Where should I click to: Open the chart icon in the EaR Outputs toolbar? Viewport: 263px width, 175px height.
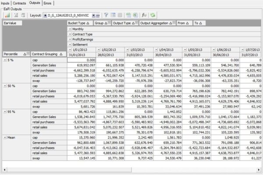[x=7, y=15]
